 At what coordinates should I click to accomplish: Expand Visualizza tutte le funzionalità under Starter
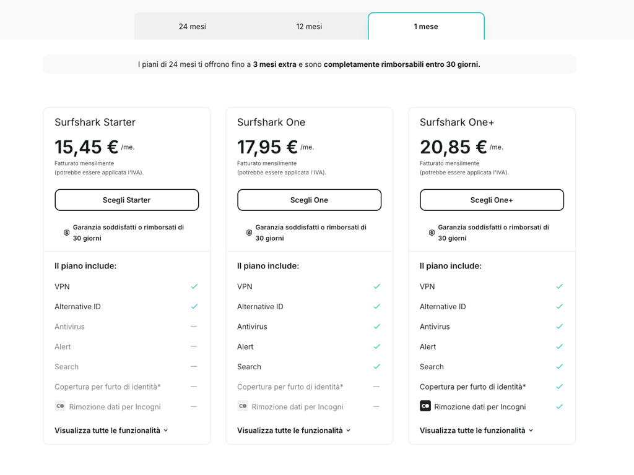[x=111, y=430]
